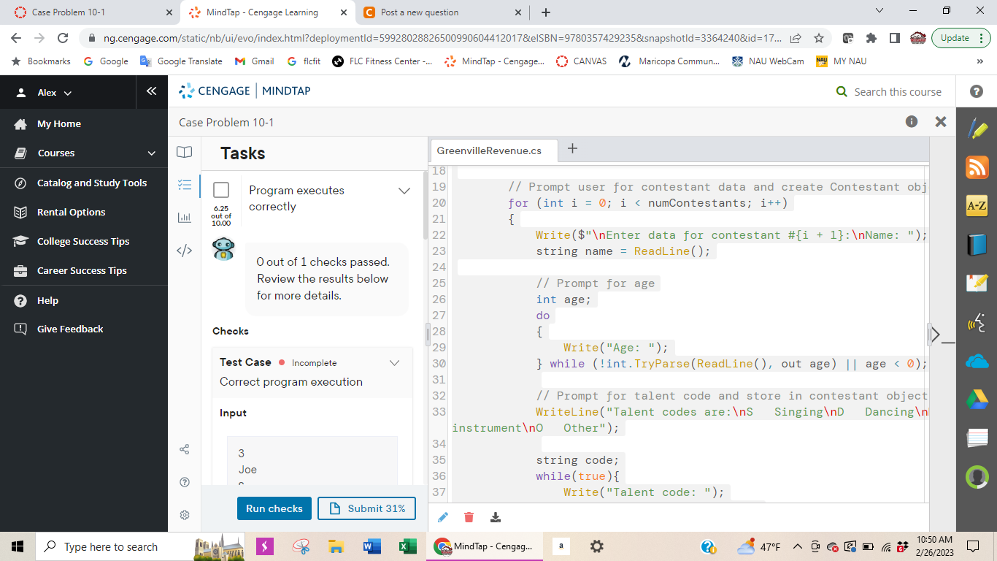The width and height of the screenshot is (997, 561).
Task: Delete file using red trash icon
Action: click(x=469, y=517)
